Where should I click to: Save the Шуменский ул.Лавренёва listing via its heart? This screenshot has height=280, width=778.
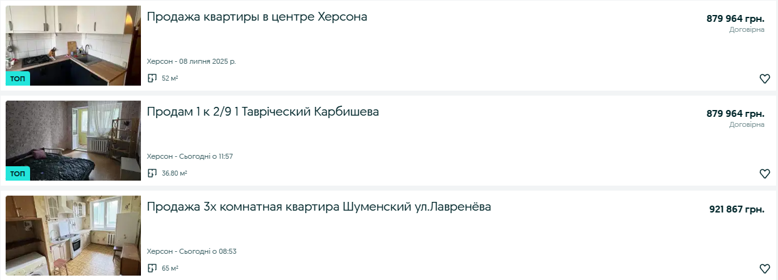pos(764,269)
